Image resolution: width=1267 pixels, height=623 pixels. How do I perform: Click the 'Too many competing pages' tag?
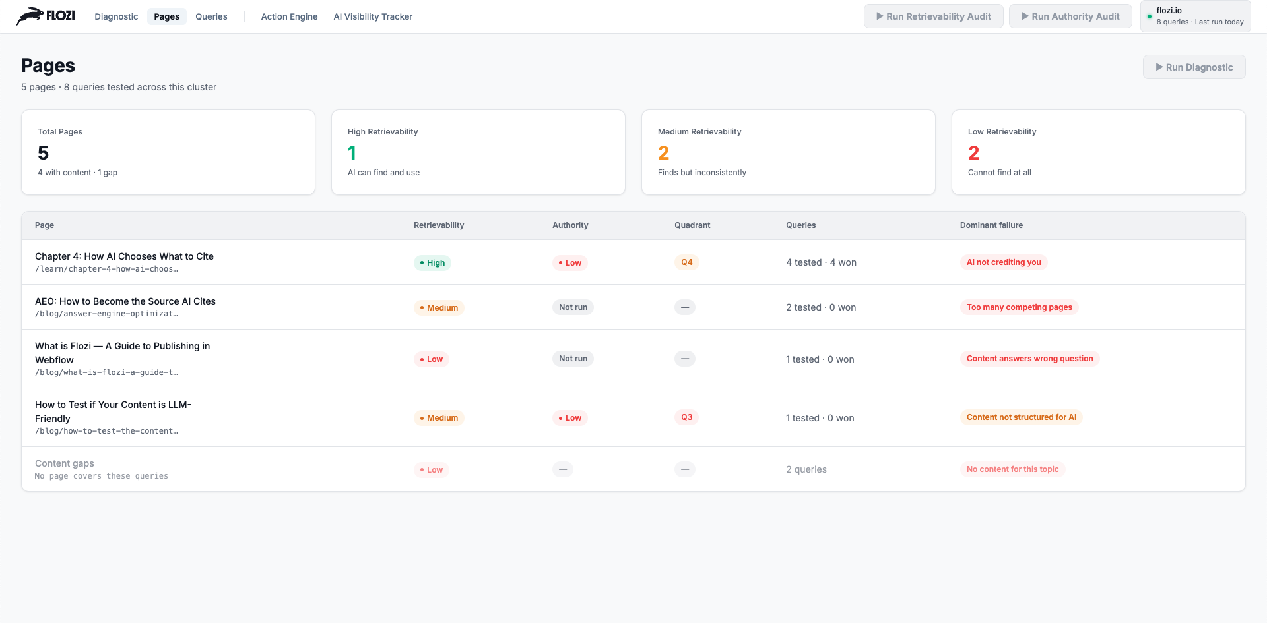(1020, 307)
